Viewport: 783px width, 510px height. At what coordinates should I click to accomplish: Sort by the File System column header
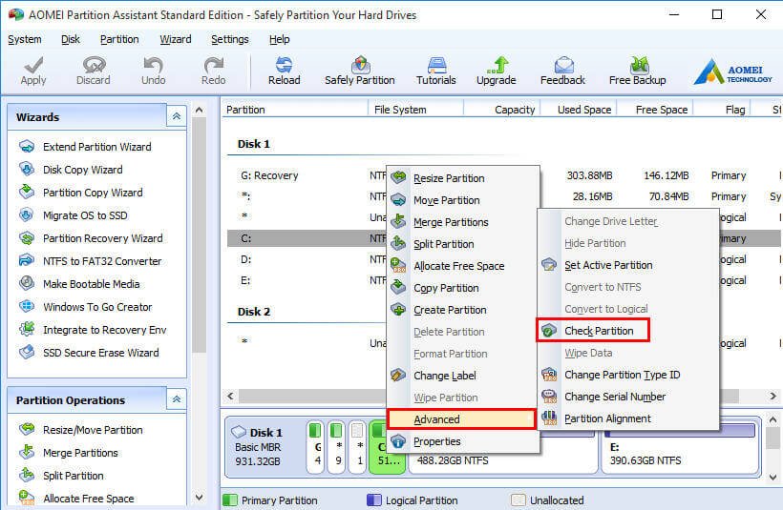point(415,110)
